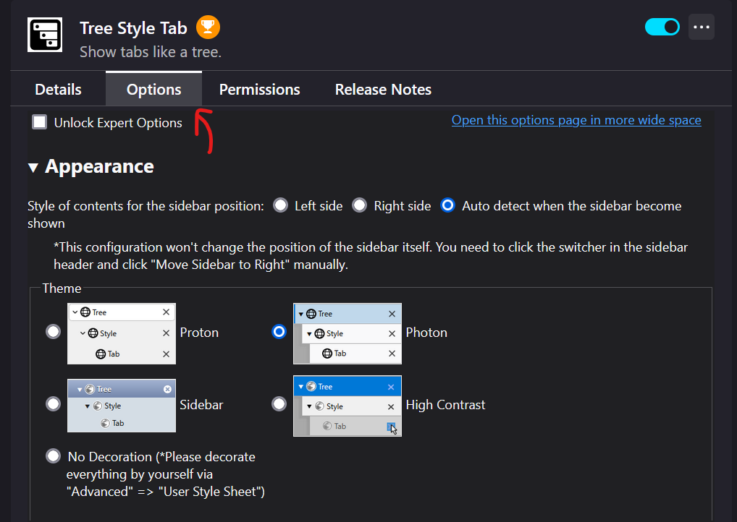Click the orange recommended trophy badge

click(x=208, y=28)
